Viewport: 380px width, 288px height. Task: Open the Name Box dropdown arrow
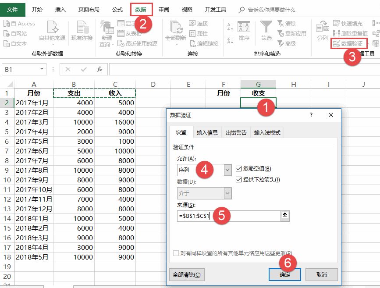click(x=42, y=69)
